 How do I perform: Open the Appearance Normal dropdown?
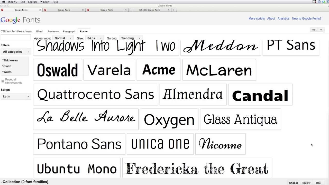tap(63, 38)
